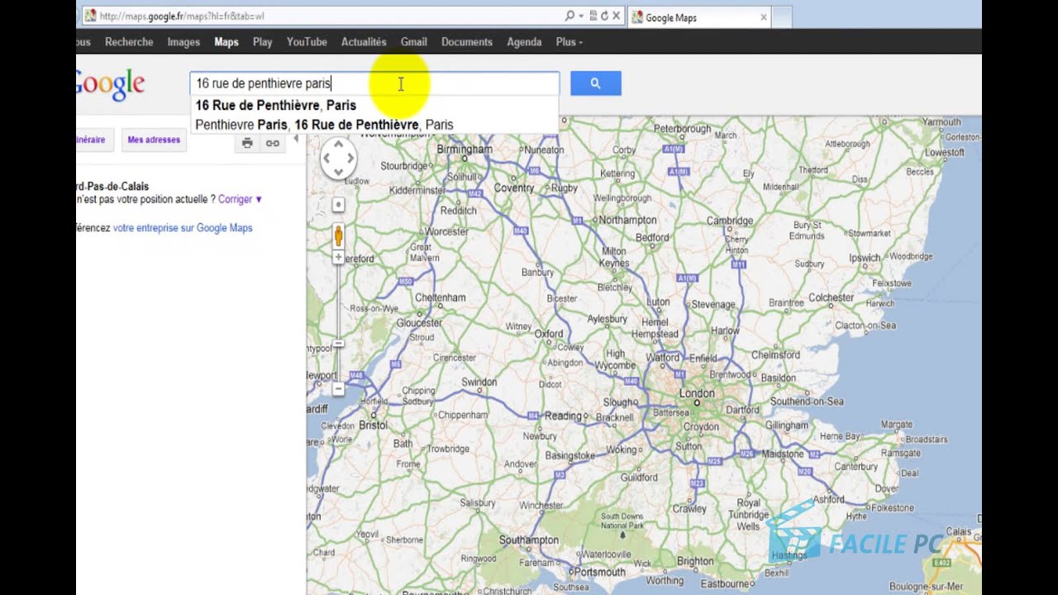Select the Google Maps browser tab

click(698, 17)
